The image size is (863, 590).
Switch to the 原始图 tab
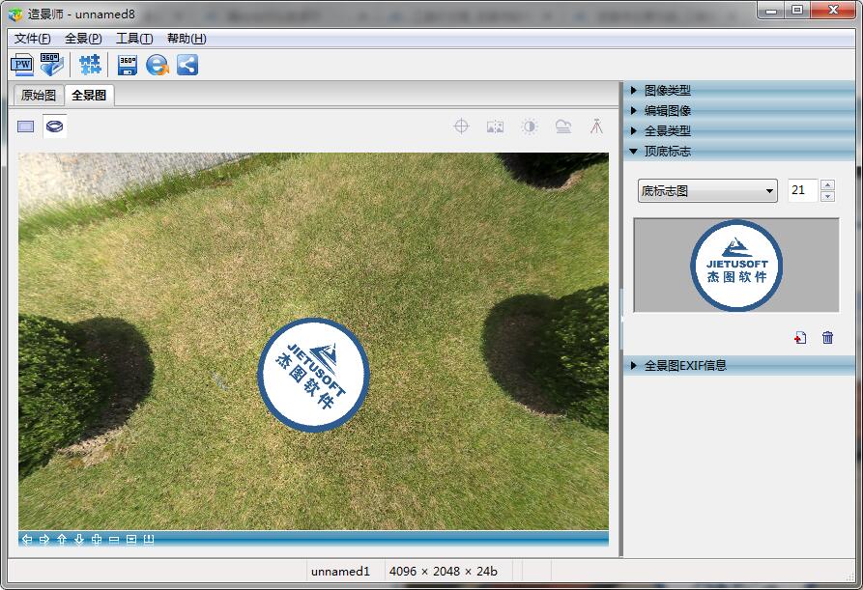[x=39, y=96]
